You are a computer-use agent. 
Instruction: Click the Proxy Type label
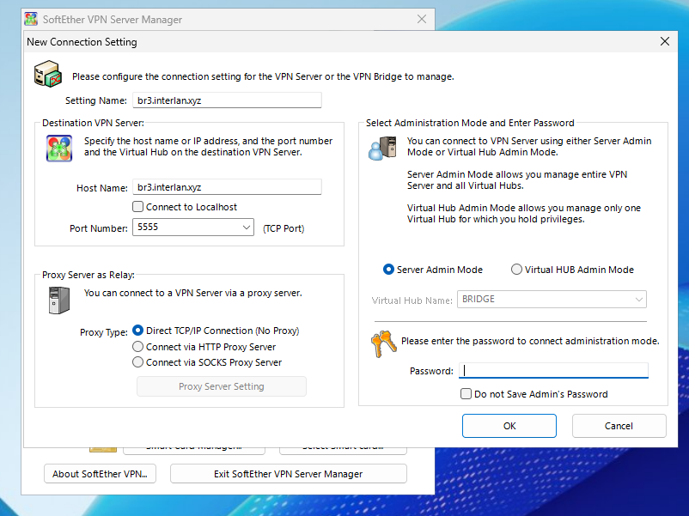104,332
